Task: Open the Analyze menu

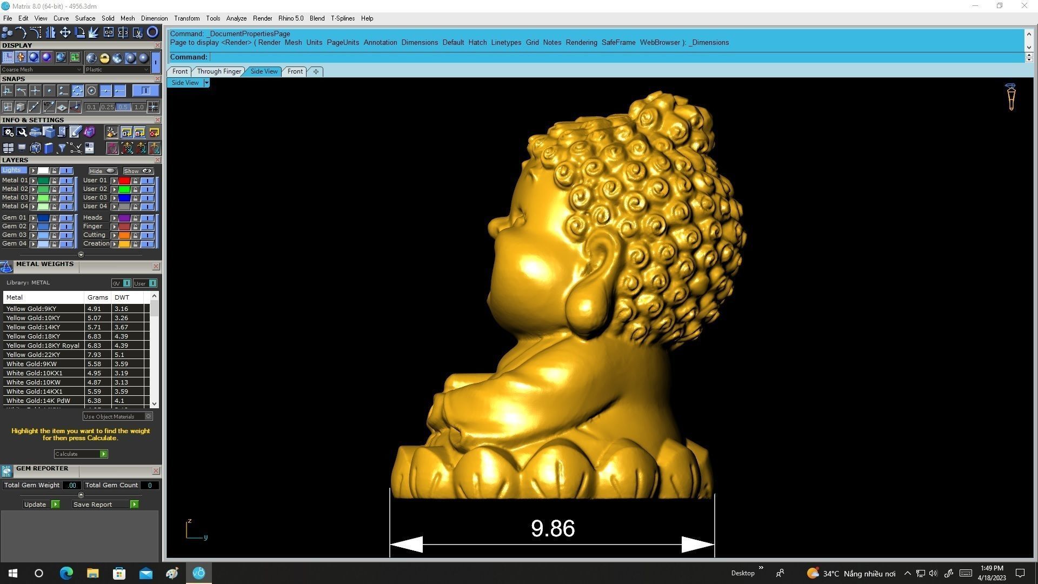Action: click(x=236, y=18)
